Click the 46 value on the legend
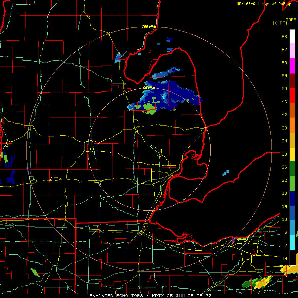This screenshot has height=298, width=298. point(284,102)
